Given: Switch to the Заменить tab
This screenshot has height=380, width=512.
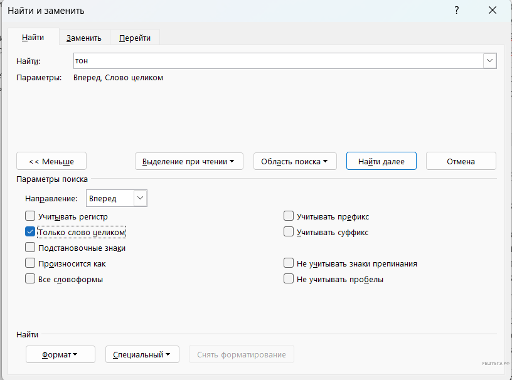Looking at the screenshot, I should (x=84, y=38).
